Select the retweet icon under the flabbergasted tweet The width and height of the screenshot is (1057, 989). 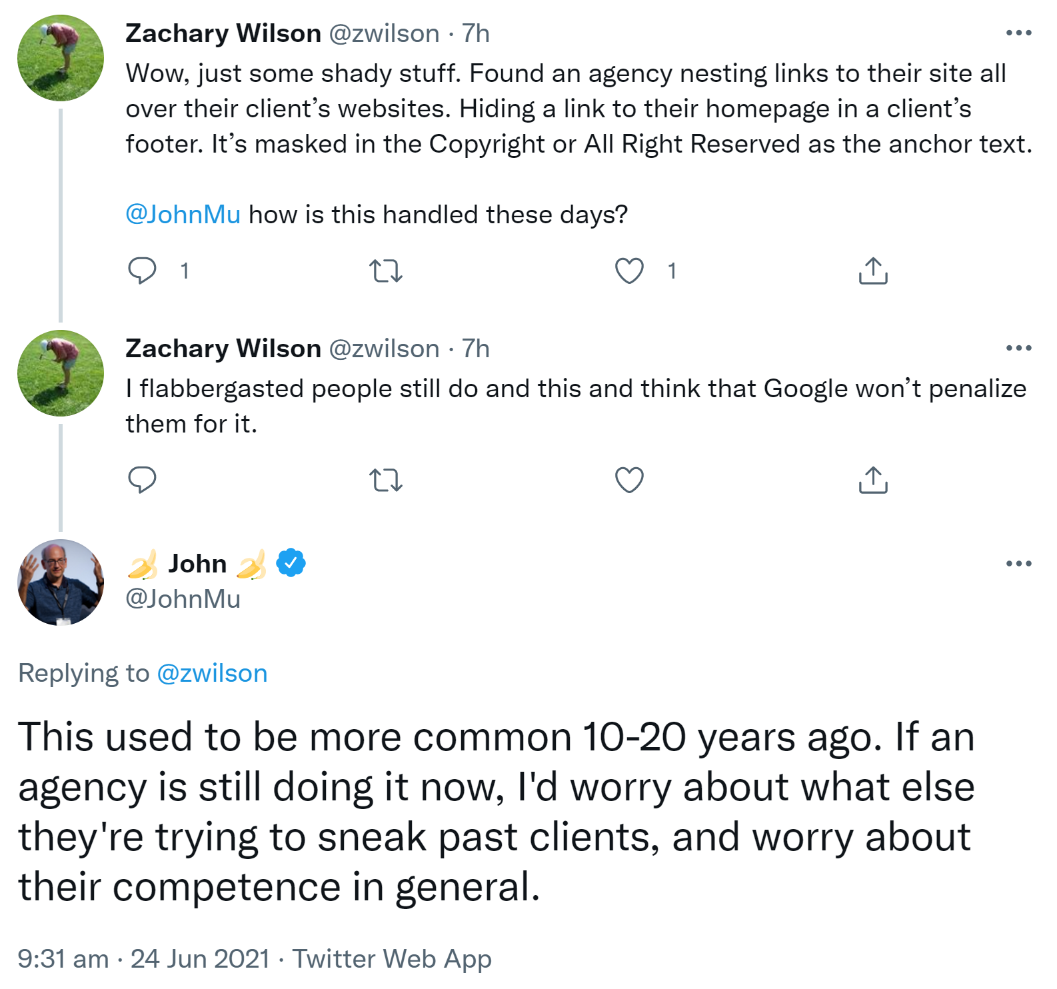(387, 479)
